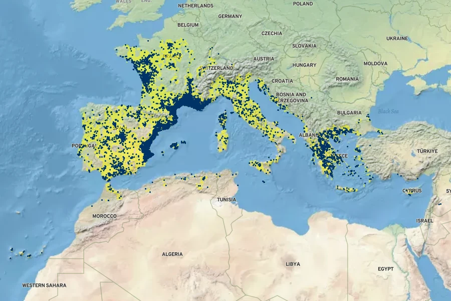Click the ALGERIA country label
This screenshot has height=301, width=451.
click(x=172, y=254)
